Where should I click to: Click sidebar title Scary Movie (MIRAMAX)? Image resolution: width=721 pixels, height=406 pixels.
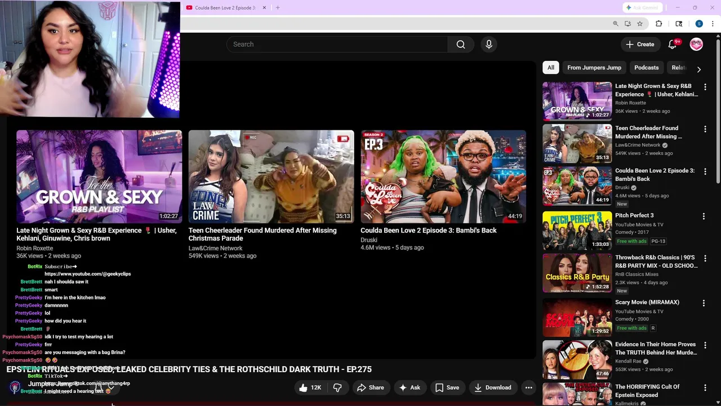tap(647, 303)
